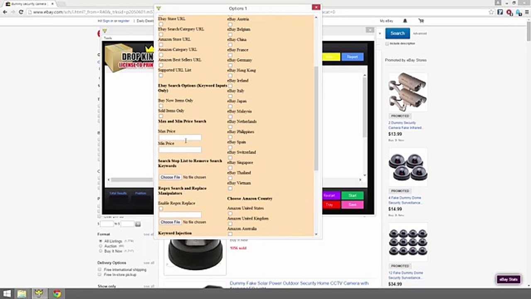Switch to Chrome via its taskbar icon
531x299 pixels.
tap(57, 294)
